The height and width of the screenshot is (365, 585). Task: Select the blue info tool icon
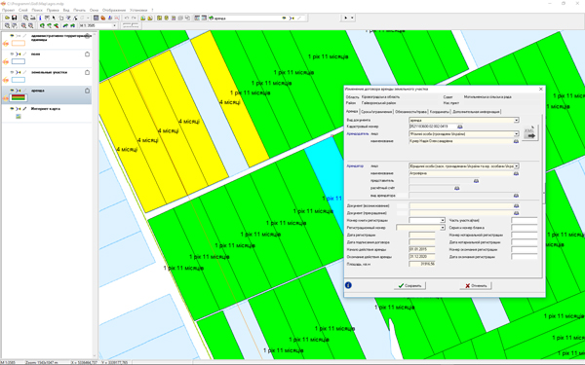[40, 18]
